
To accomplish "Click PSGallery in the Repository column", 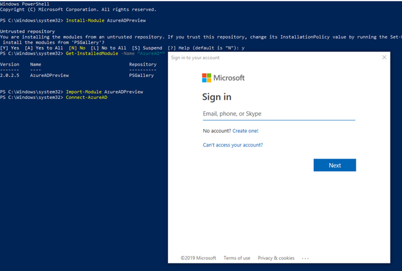I will pos(142,75).
